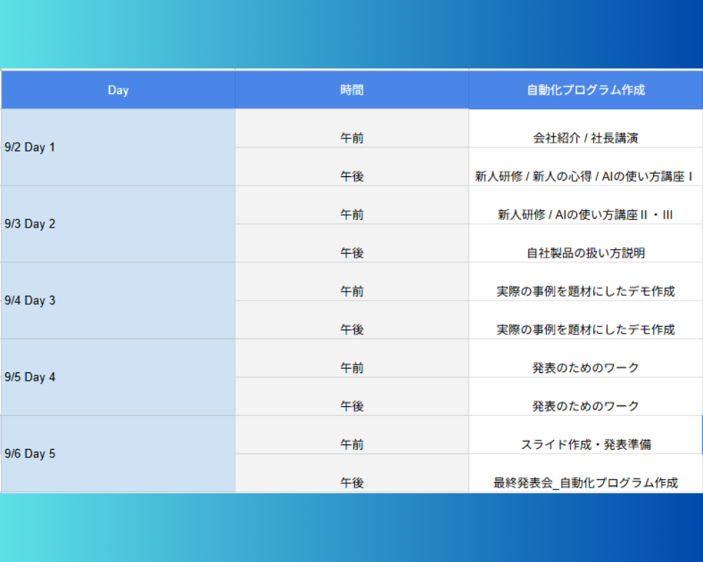
Task: Select the "自社製品の扱い方説明" cell
Action: (586, 243)
